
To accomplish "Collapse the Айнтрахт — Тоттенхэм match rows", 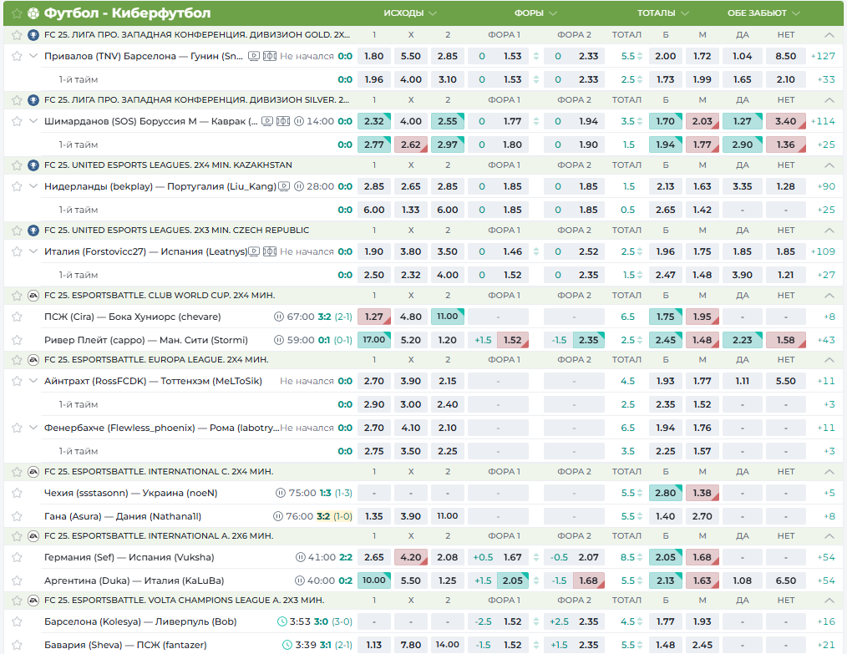I will tap(33, 381).
